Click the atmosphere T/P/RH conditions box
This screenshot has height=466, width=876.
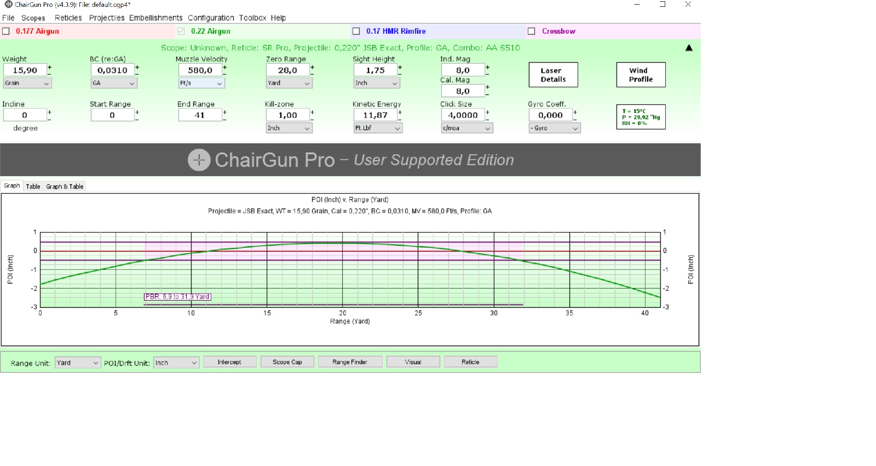coord(641,117)
